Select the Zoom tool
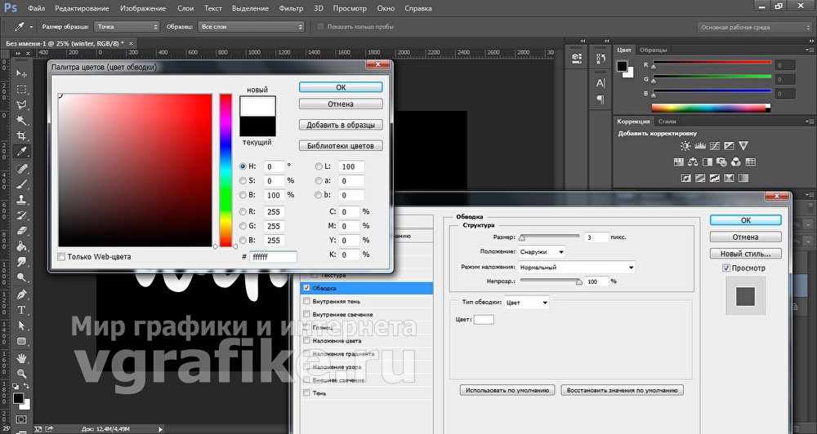 tap(21, 374)
